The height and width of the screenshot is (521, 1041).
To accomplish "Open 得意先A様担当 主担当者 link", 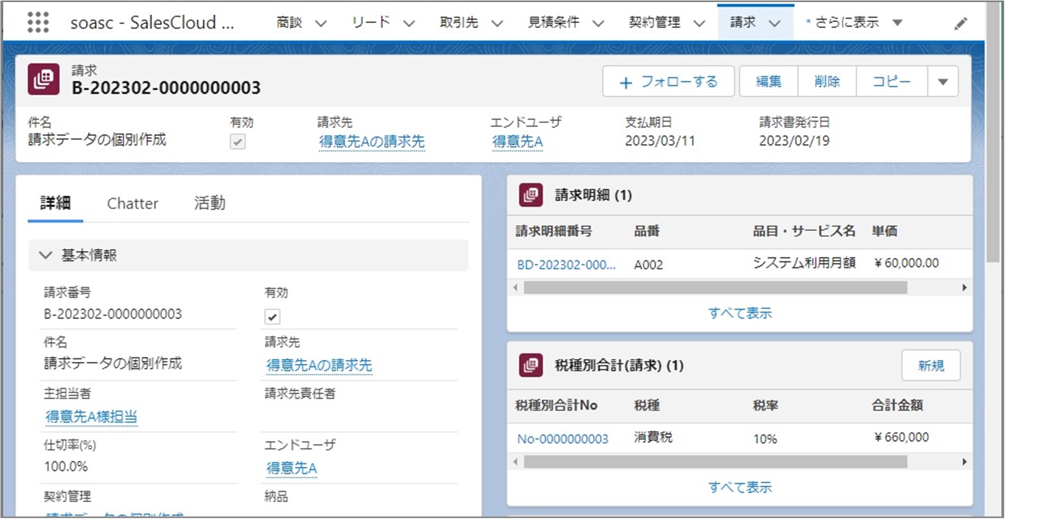I will pyautogui.click(x=91, y=417).
